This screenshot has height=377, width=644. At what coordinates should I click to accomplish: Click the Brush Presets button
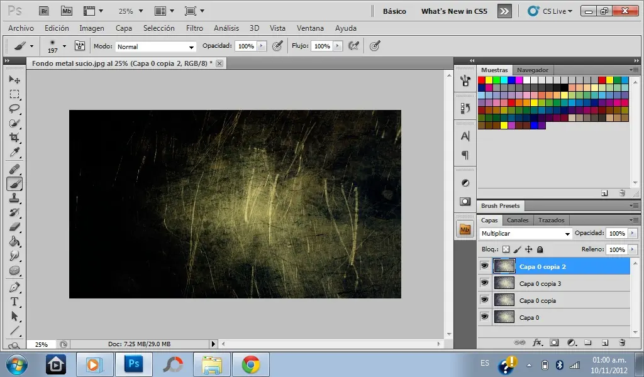pos(500,205)
